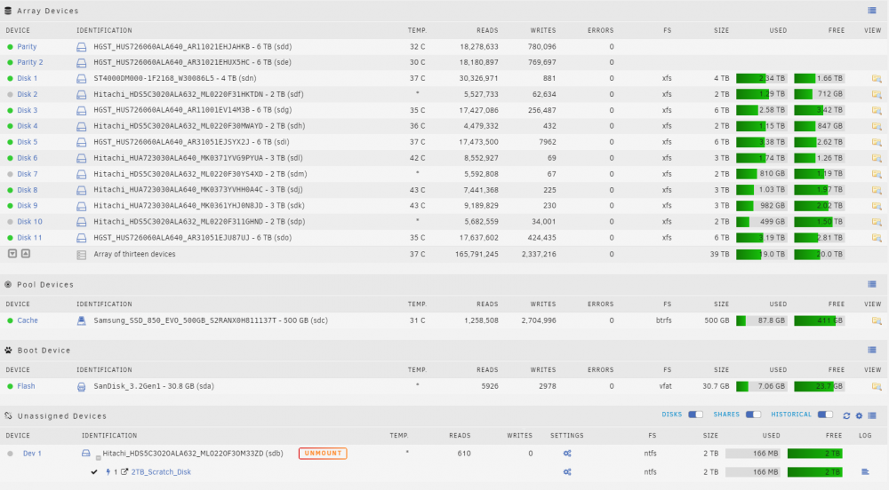Click the UNMOUNT button for Dev 1
Viewport: 889px width, 490px height.
tap(323, 454)
